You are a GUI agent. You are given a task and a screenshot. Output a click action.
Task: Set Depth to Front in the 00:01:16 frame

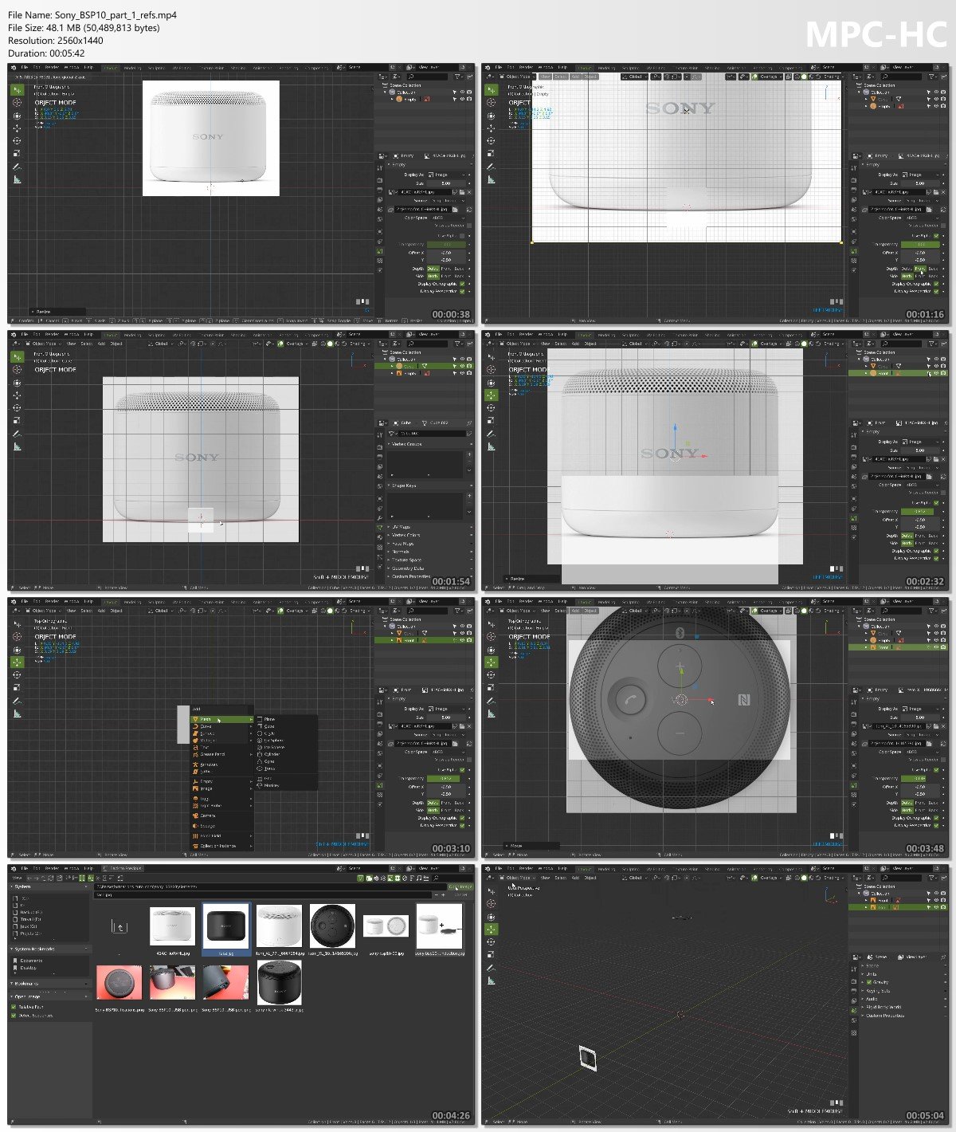(x=920, y=269)
